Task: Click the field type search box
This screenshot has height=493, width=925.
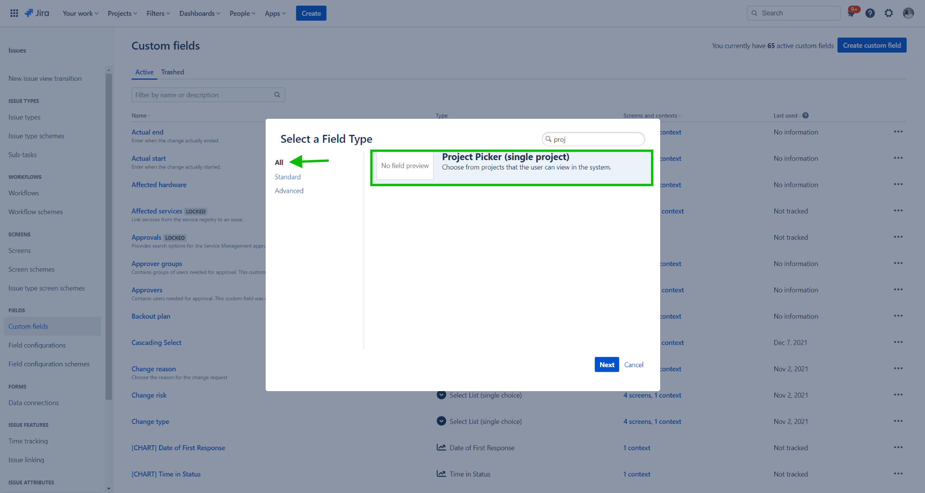Action: pos(596,139)
